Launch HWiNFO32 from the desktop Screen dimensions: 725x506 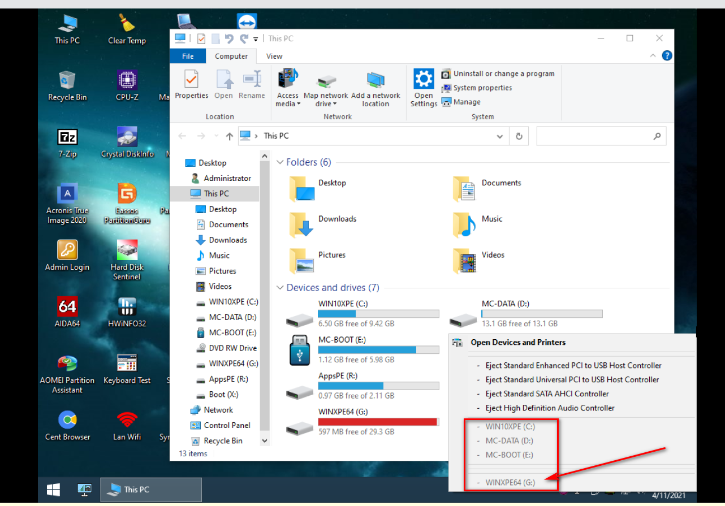click(x=127, y=312)
